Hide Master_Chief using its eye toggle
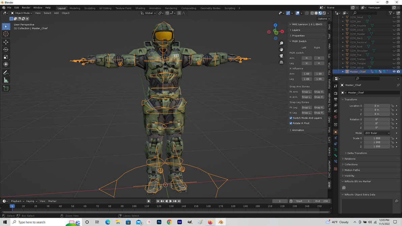The width and height of the screenshot is (402, 226). (x=394, y=72)
